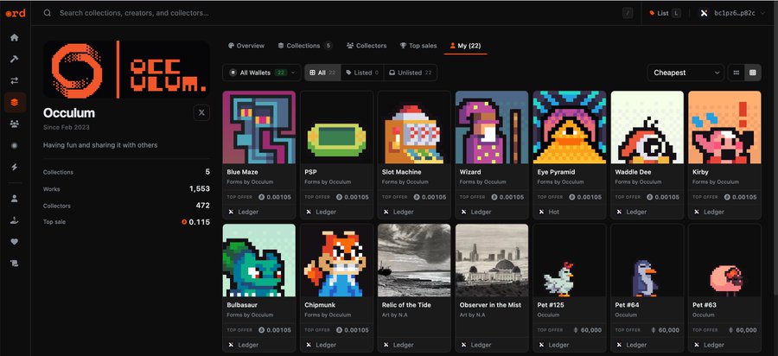Click Top offer 60,000 on Pet #64
The width and height of the screenshot is (778, 356).
(647, 330)
